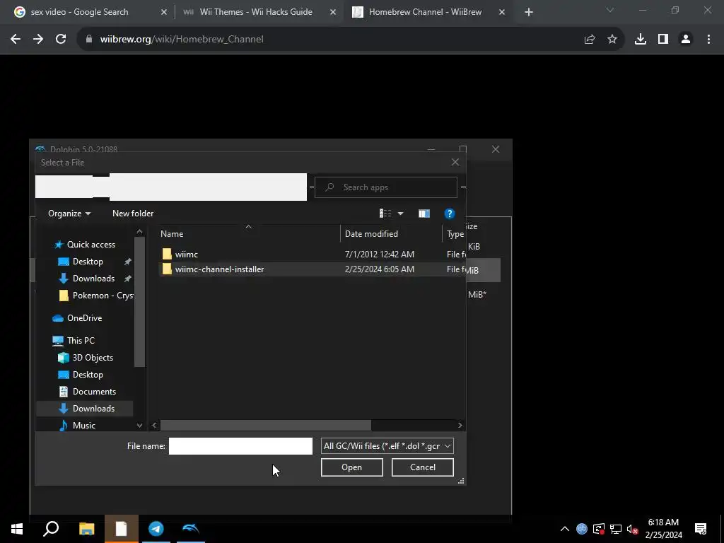Click the Open button
Viewport: 724px width, 543px height.
tap(352, 467)
